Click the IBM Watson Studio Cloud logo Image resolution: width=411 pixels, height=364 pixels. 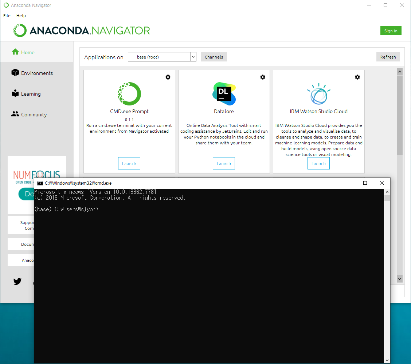coord(319,94)
